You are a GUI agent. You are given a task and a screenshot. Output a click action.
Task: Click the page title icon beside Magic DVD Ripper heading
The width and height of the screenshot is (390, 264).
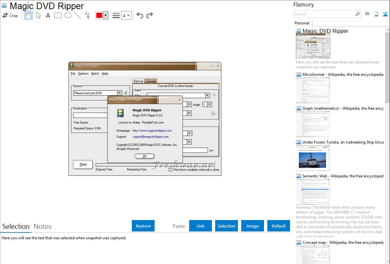pyautogui.click(x=4, y=6)
